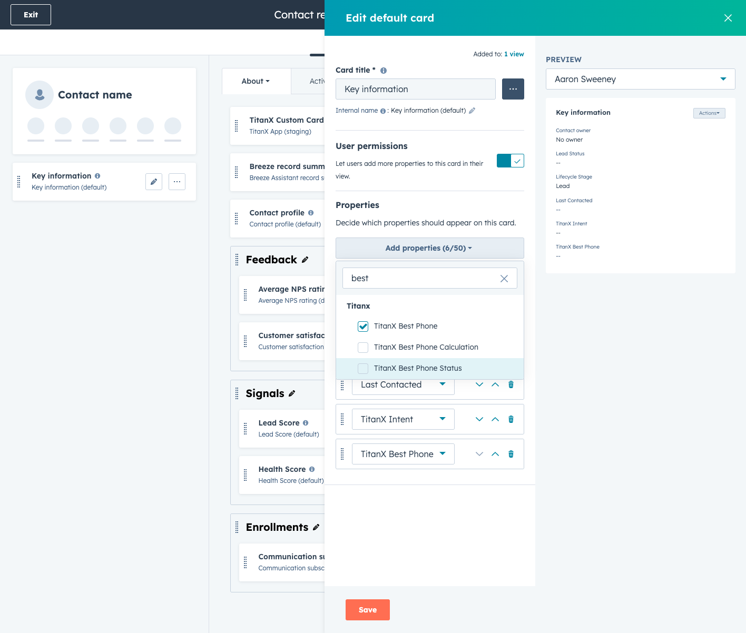Delete the TitanX Intent property row
The image size is (746, 633).
click(511, 419)
